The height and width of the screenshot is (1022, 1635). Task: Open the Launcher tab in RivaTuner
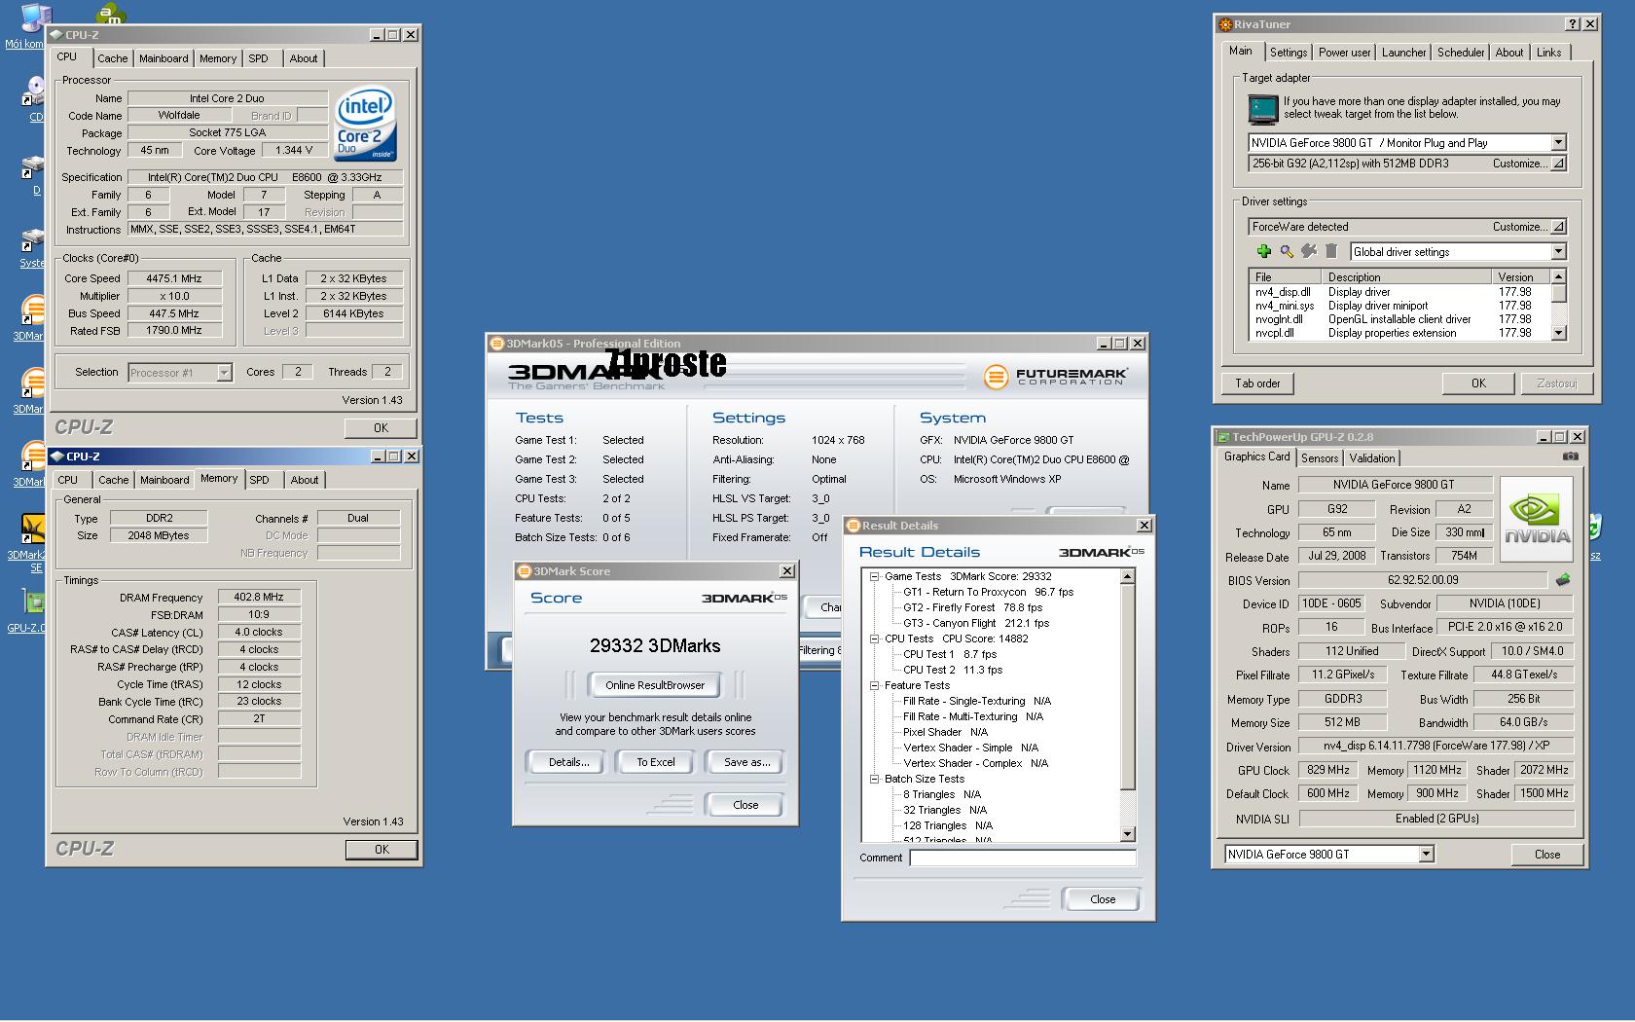click(x=1403, y=53)
